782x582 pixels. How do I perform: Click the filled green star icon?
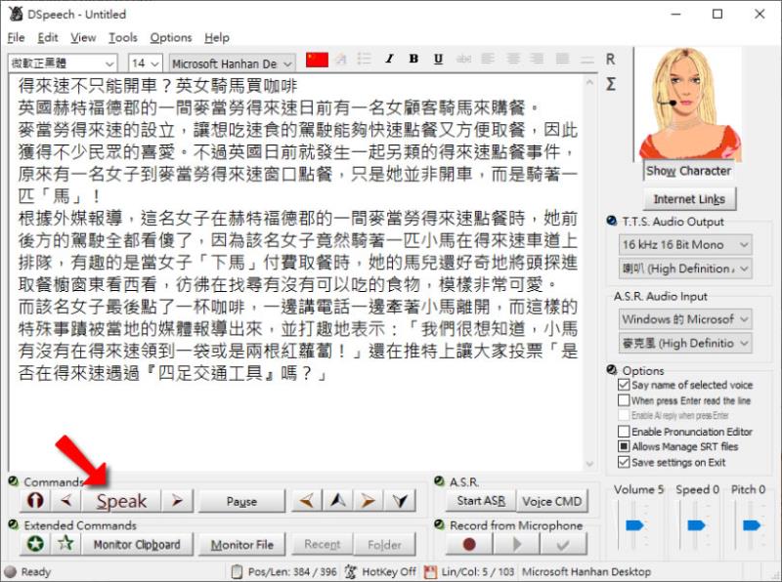click(35, 544)
